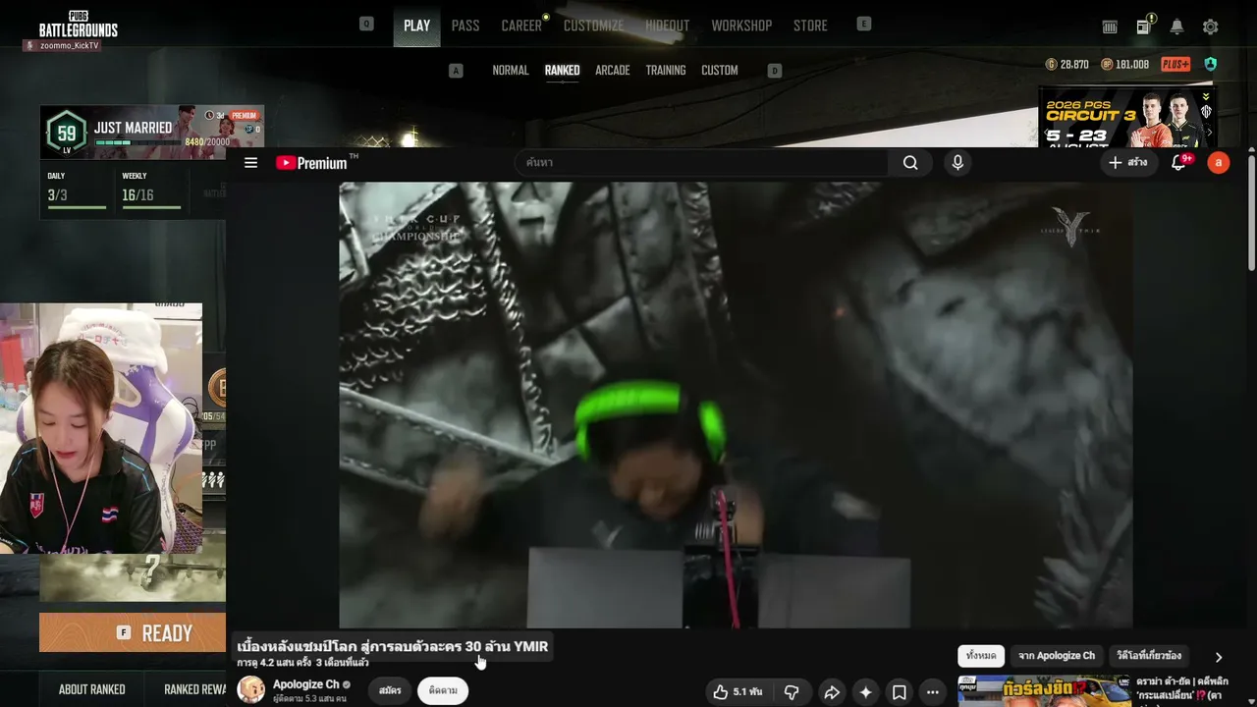Screen dimensions: 1257x707
Task: Open the Apologize Ch channel name link
Action: coord(305,684)
